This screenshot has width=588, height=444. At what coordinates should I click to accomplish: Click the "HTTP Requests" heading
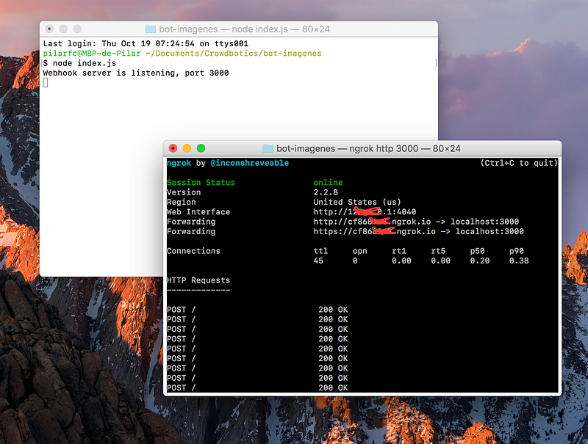[x=198, y=280]
